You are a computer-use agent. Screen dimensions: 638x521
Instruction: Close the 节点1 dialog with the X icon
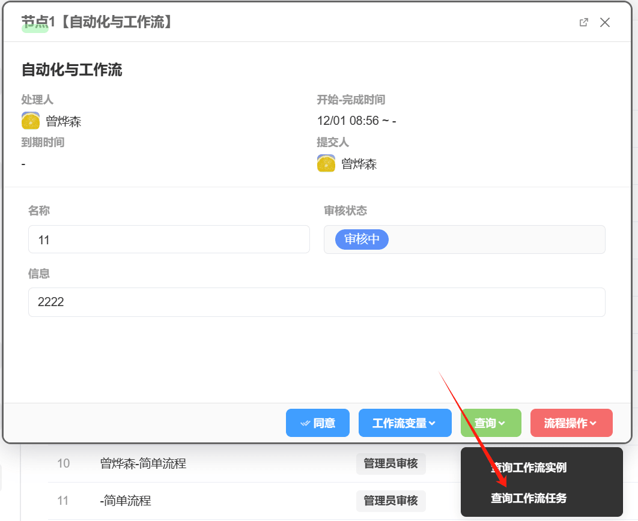(x=605, y=22)
